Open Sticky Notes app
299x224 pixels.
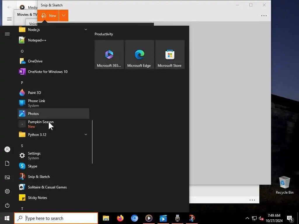pyautogui.click(x=53, y=197)
